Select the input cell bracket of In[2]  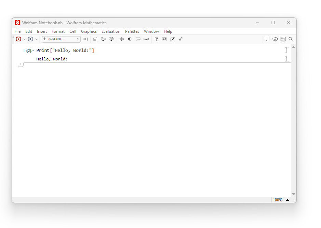click(286, 50)
